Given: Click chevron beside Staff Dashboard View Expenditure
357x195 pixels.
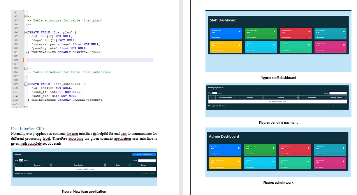Looking at the screenshot, I should (x=309, y=38).
